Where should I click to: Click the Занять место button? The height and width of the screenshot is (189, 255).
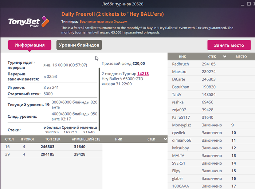[229, 45]
